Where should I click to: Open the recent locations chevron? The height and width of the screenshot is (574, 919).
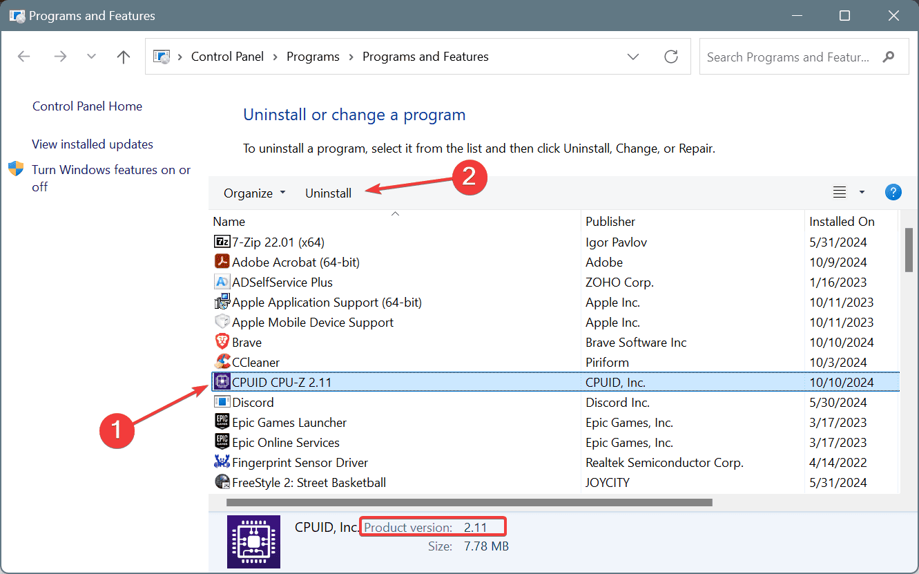[91, 57]
